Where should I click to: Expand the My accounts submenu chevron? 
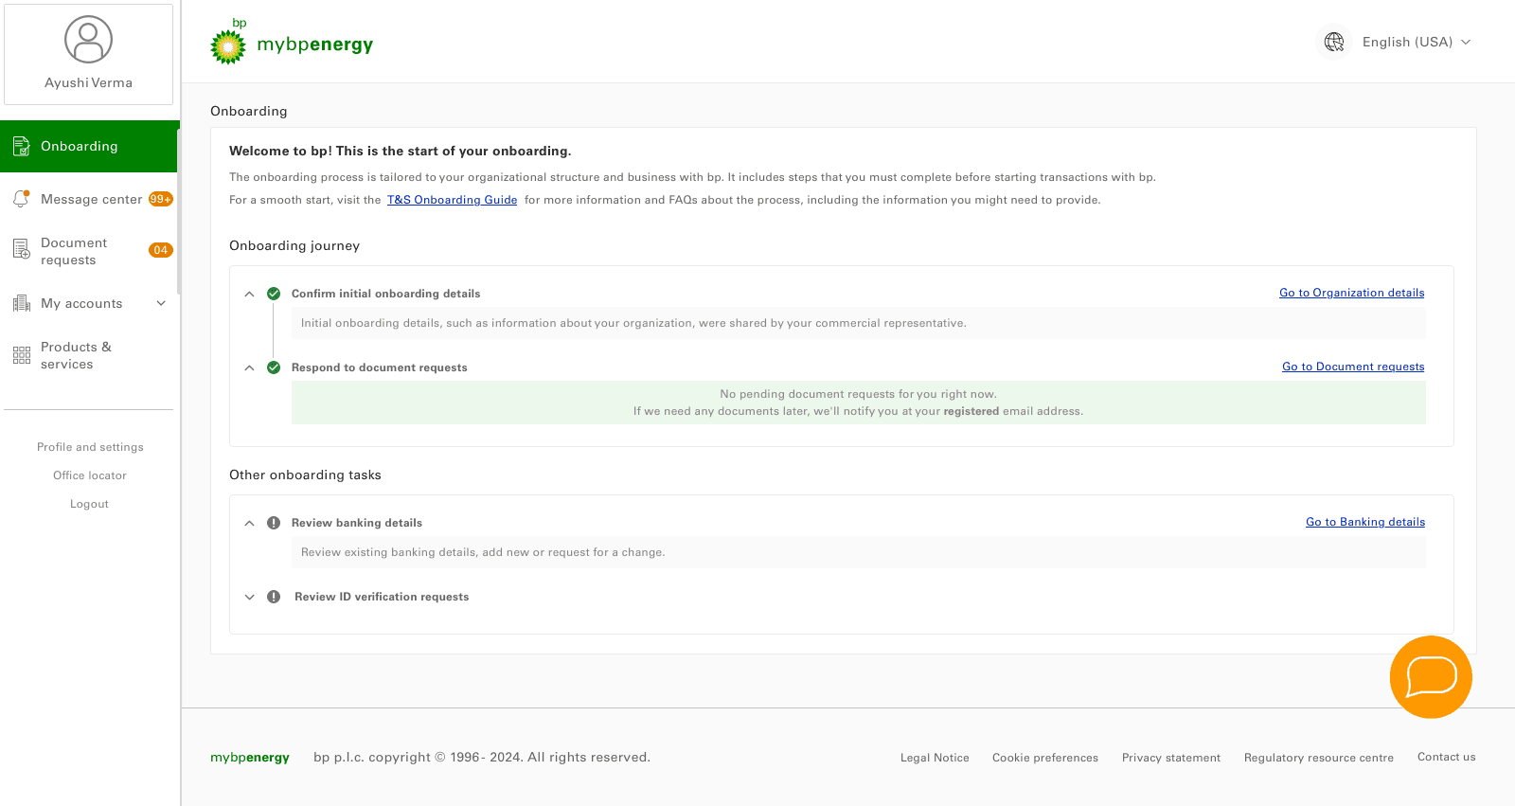click(x=161, y=303)
